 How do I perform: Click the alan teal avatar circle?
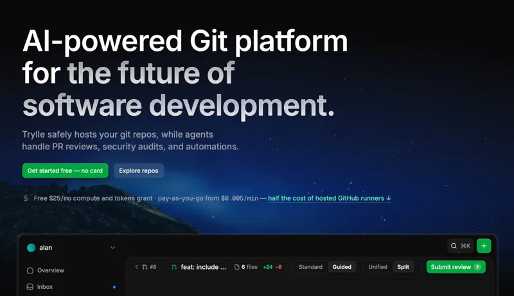click(x=31, y=248)
